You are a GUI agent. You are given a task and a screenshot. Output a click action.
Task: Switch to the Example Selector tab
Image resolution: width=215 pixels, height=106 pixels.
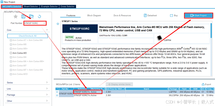pyautogui.click(x=49, y=6)
